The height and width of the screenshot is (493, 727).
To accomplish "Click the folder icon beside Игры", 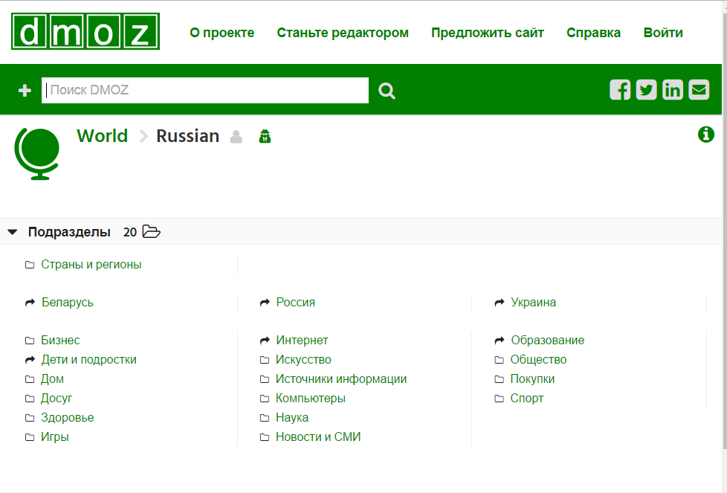I will [x=30, y=438].
